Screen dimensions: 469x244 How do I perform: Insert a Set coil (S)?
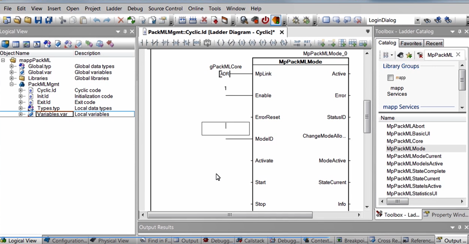click(x=241, y=43)
